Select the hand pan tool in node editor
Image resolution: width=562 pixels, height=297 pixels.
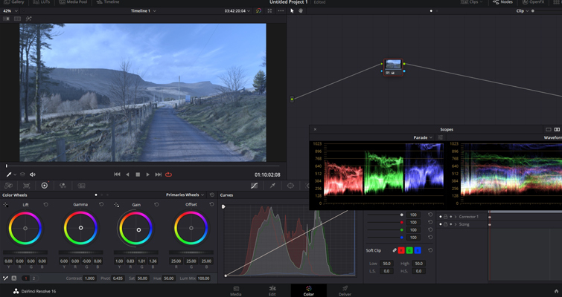click(301, 10)
